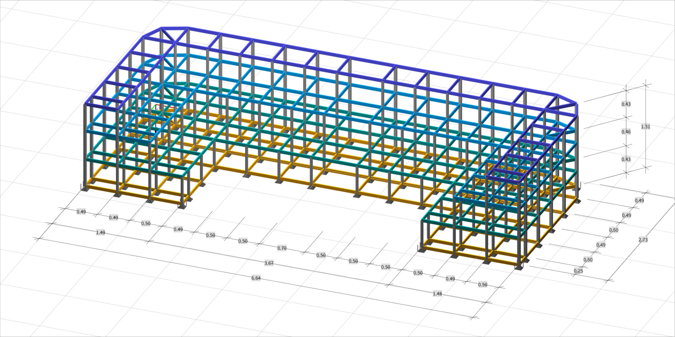Select the front corner column base of right wing
The width and height of the screenshot is (675, 337).
point(519,267)
